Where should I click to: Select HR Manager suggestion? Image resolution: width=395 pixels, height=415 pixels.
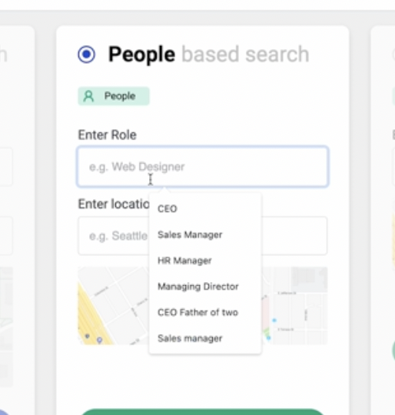tap(184, 261)
